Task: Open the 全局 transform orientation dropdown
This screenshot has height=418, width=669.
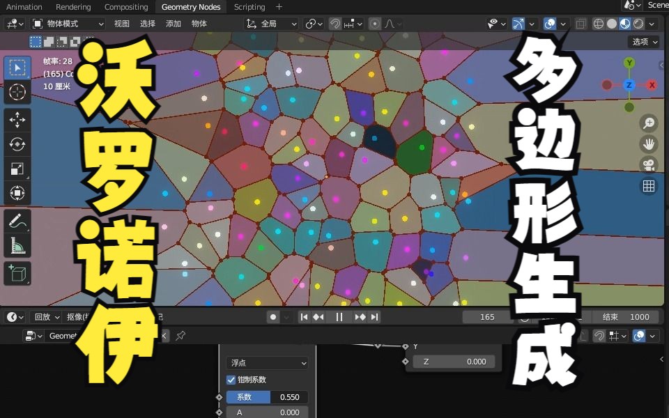Action: point(271,24)
